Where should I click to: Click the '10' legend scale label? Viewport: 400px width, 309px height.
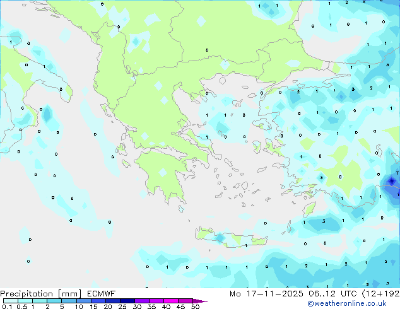click(79, 306)
